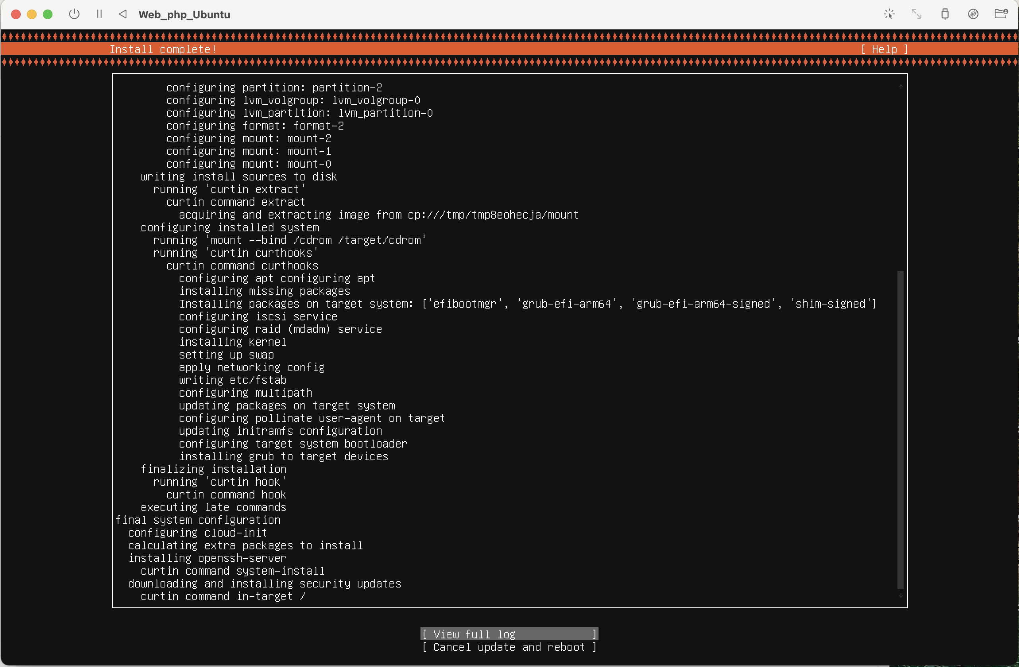1019x667 pixels.
Task: Click the restart triangle icon
Action: (x=123, y=14)
